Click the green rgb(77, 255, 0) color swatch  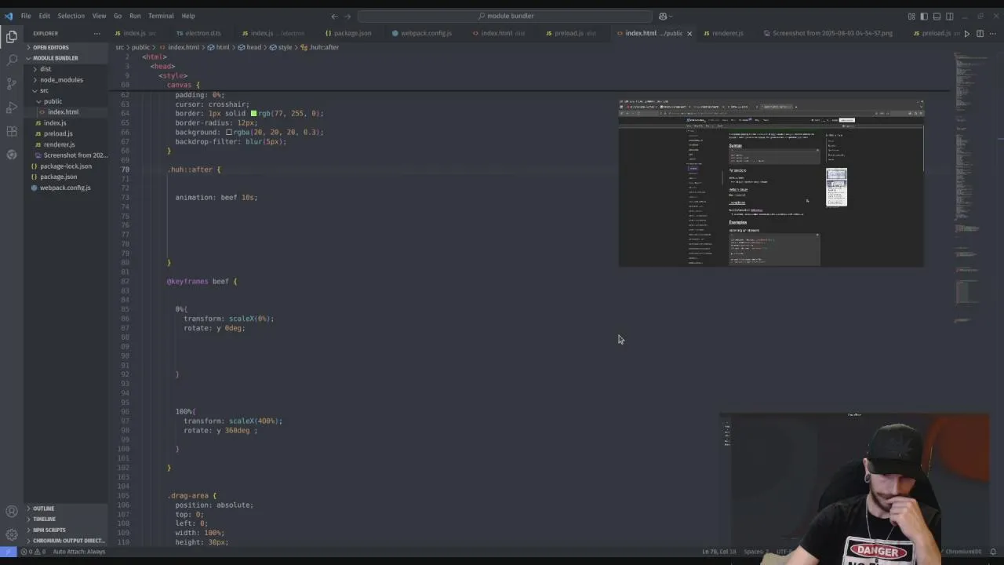pyautogui.click(x=253, y=114)
